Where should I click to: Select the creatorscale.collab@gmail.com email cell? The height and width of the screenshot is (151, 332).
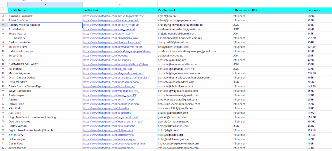pyautogui.click(x=195, y=99)
